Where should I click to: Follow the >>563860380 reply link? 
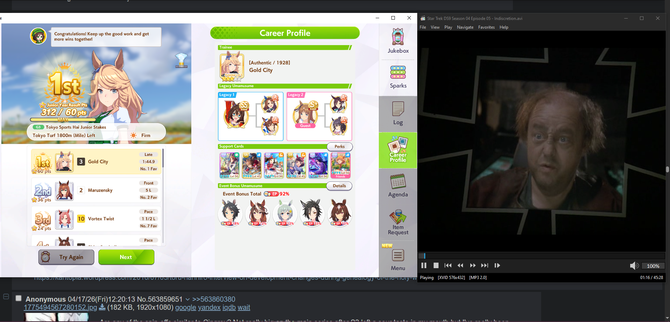(x=214, y=299)
